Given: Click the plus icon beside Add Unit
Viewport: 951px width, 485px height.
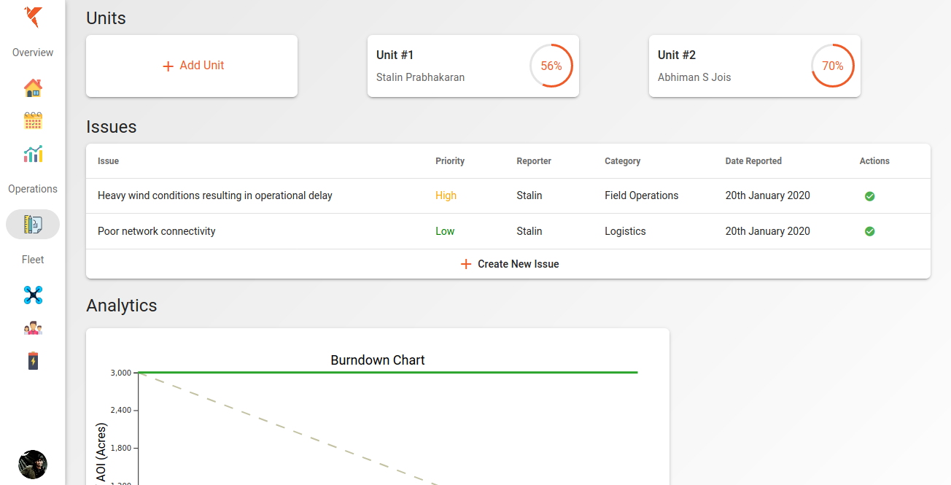Looking at the screenshot, I should tap(168, 66).
